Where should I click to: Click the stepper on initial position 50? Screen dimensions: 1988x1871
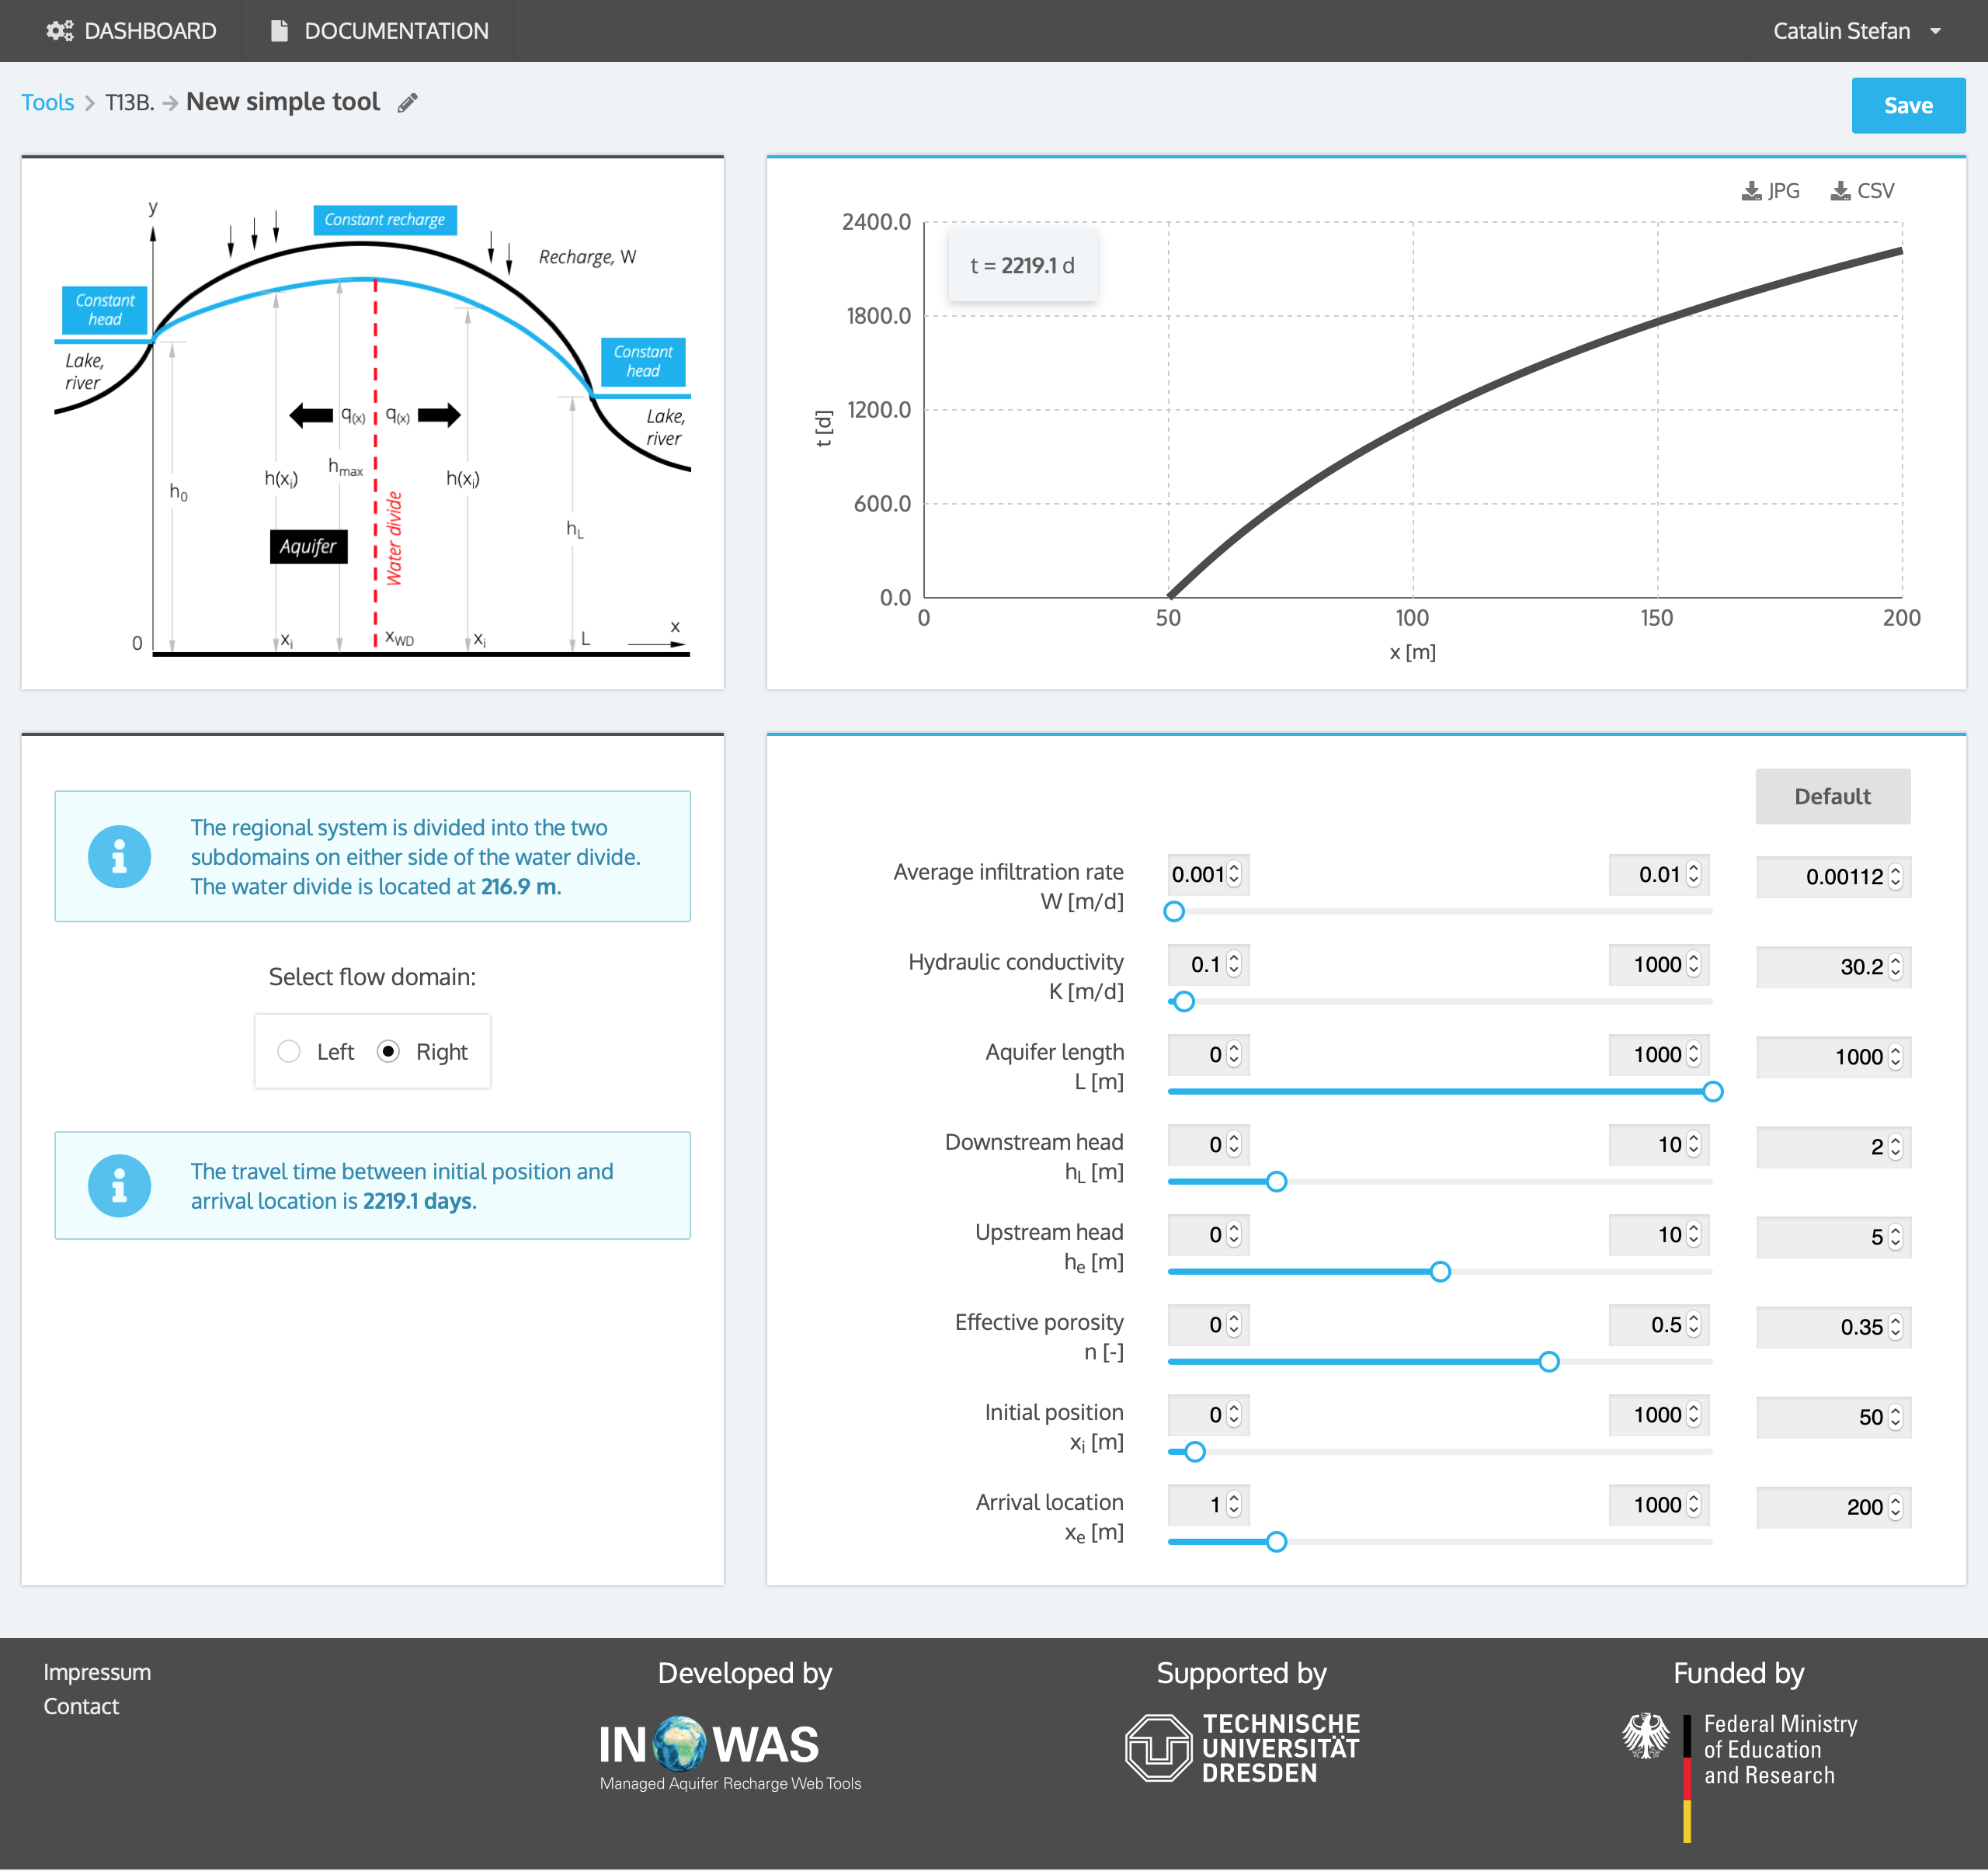pyautogui.click(x=1895, y=1416)
